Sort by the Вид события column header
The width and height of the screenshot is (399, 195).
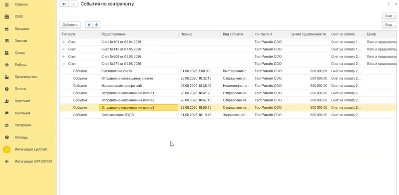click(236, 34)
